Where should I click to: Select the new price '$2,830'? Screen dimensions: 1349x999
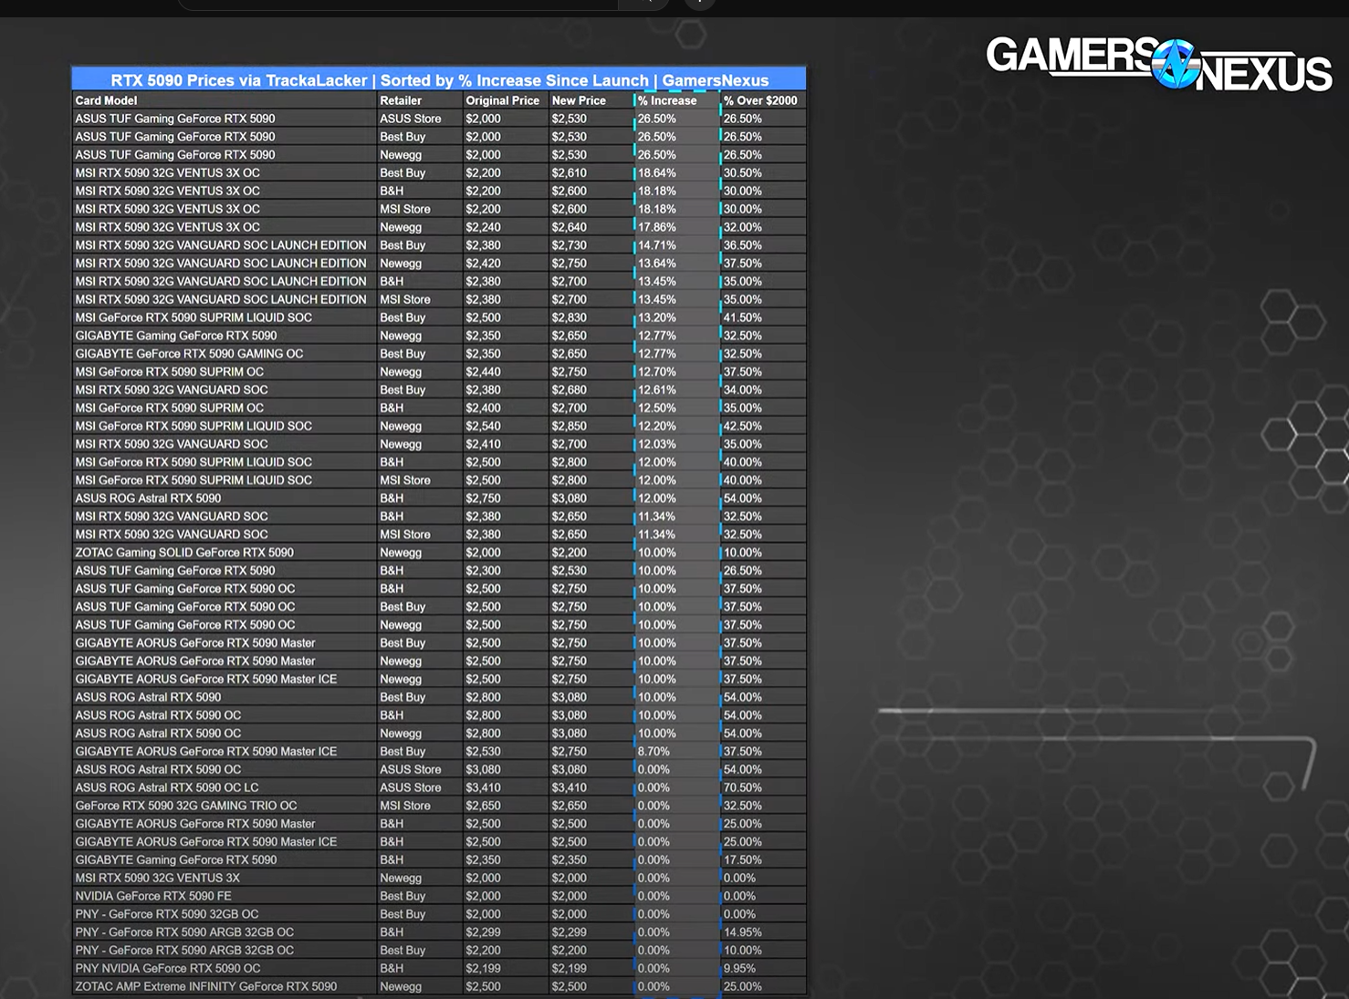[569, 317]
